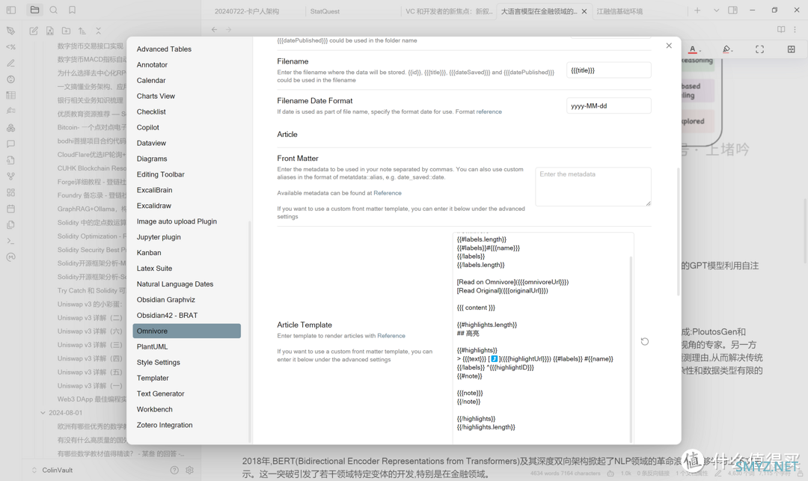Switch to the StatQuest tab
The image size is (808, 481).
(x=325, y=11)
